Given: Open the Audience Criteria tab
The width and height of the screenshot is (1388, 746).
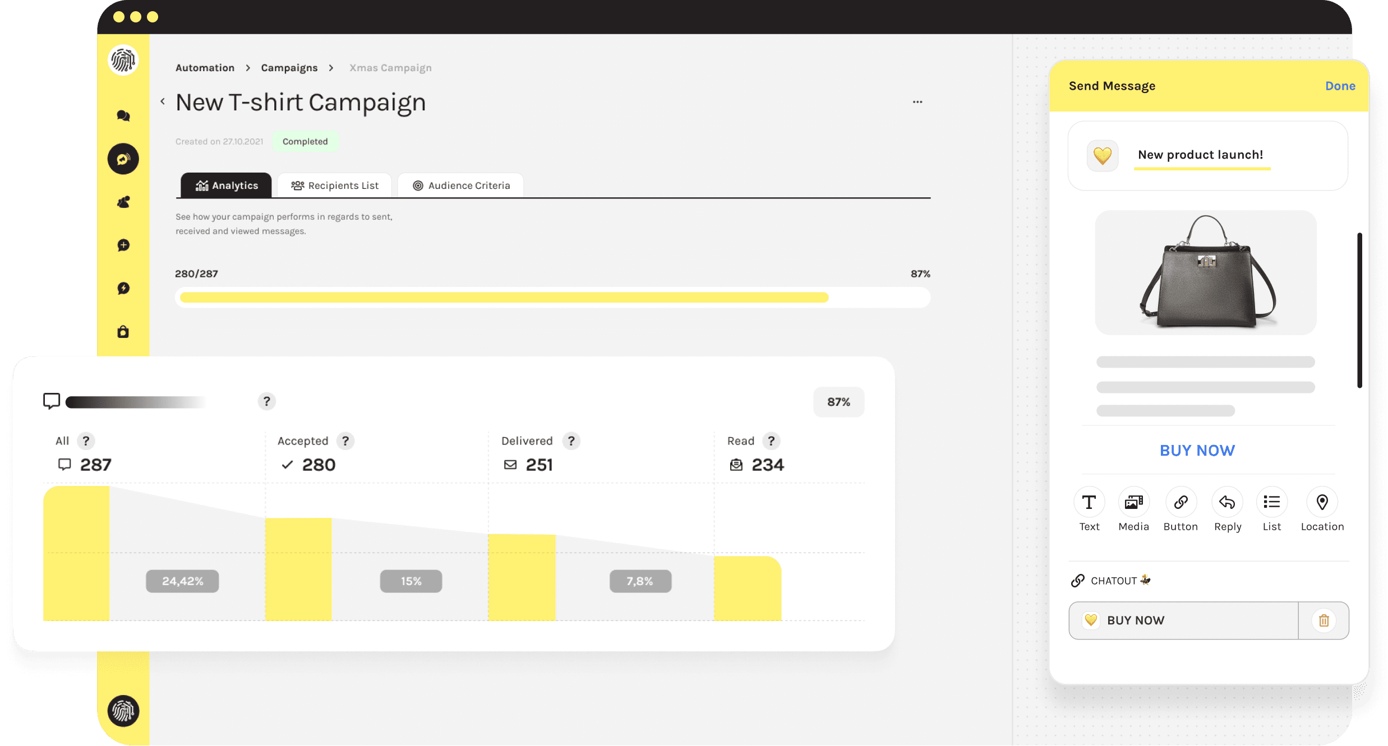Looking at the screenshot, I should pyautogui.click(x=461, y=186).
